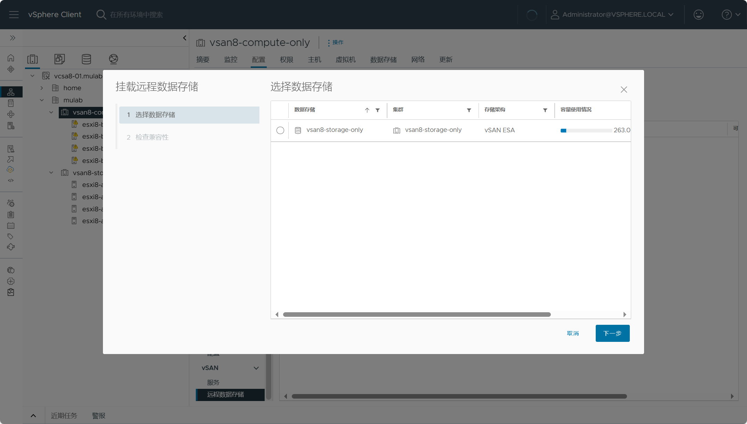
Task: Expand sidebar with double chevron icon
Action: tap(13, 38)
